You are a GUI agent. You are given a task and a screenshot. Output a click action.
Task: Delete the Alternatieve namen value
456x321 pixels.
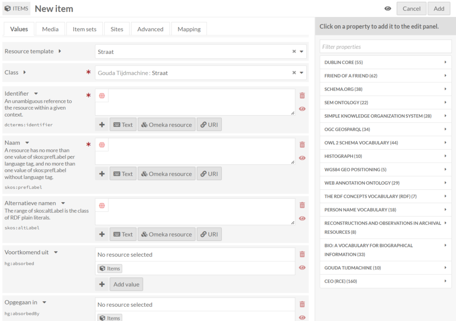tap(302, 205)
